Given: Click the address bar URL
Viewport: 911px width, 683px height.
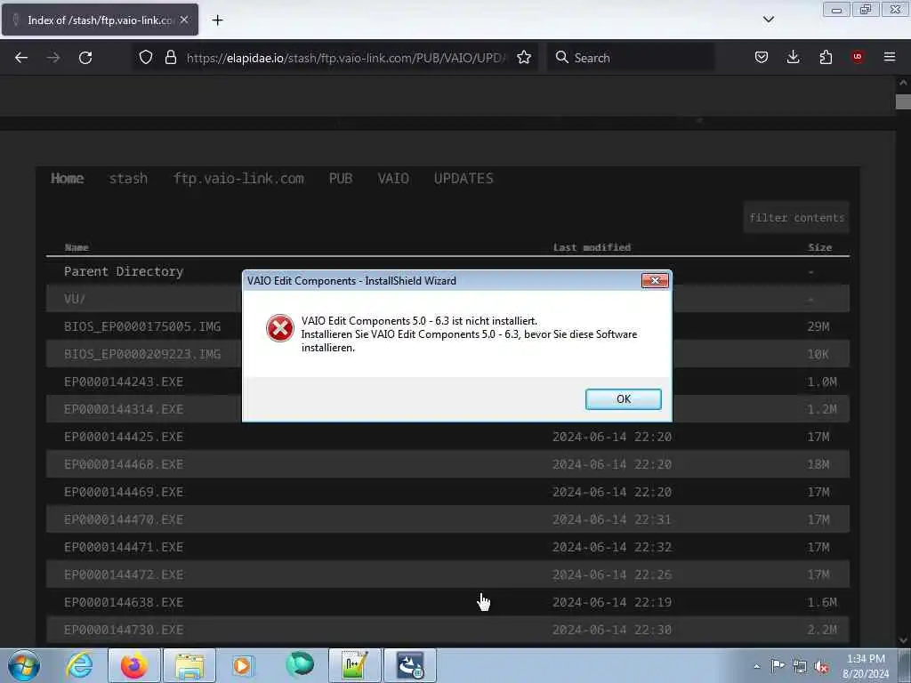Looking at the screenshot, I should click(346, 58).
